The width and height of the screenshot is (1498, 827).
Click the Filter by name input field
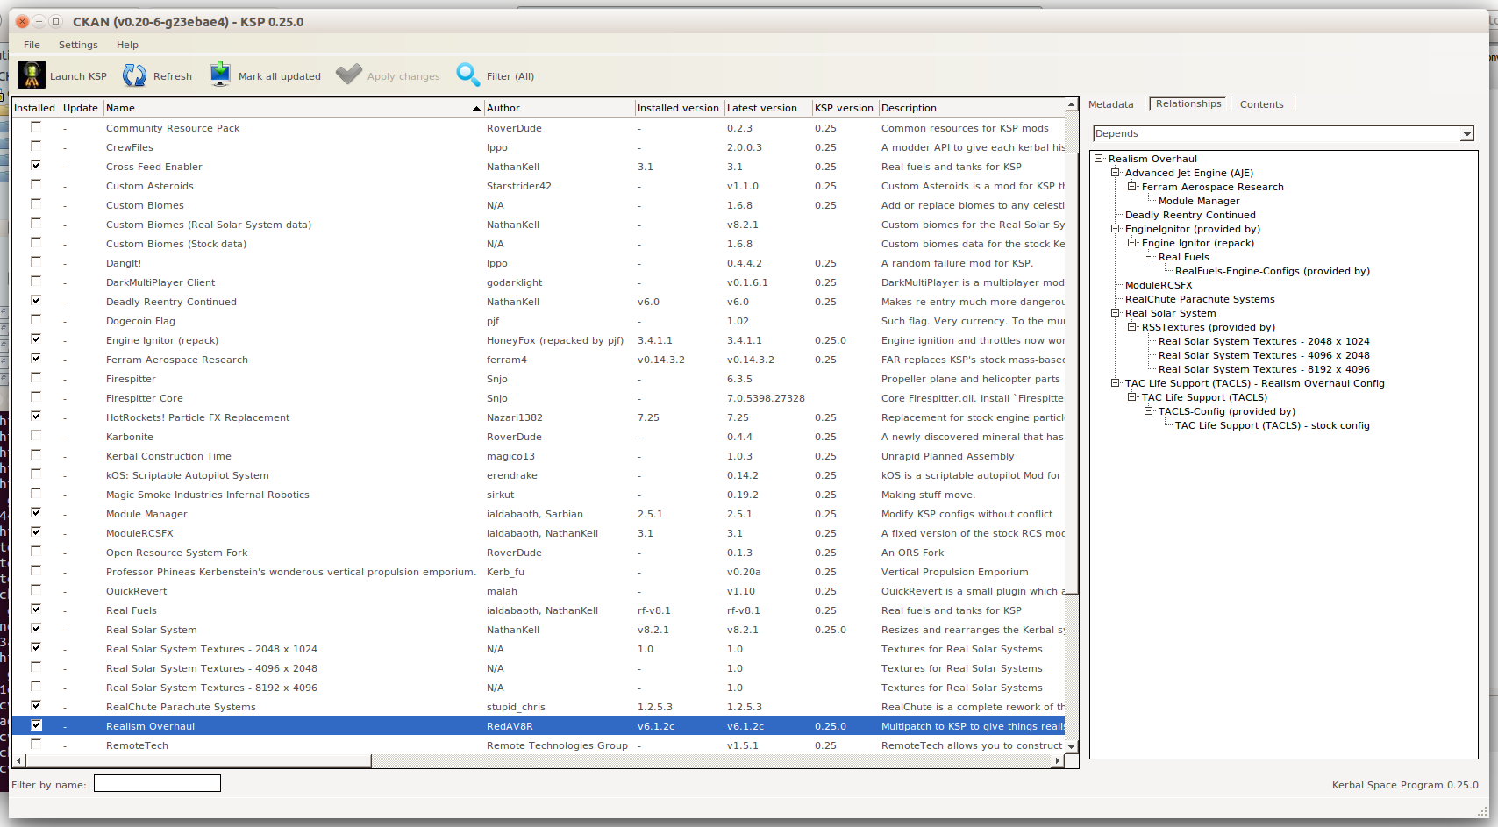[157, 783]
